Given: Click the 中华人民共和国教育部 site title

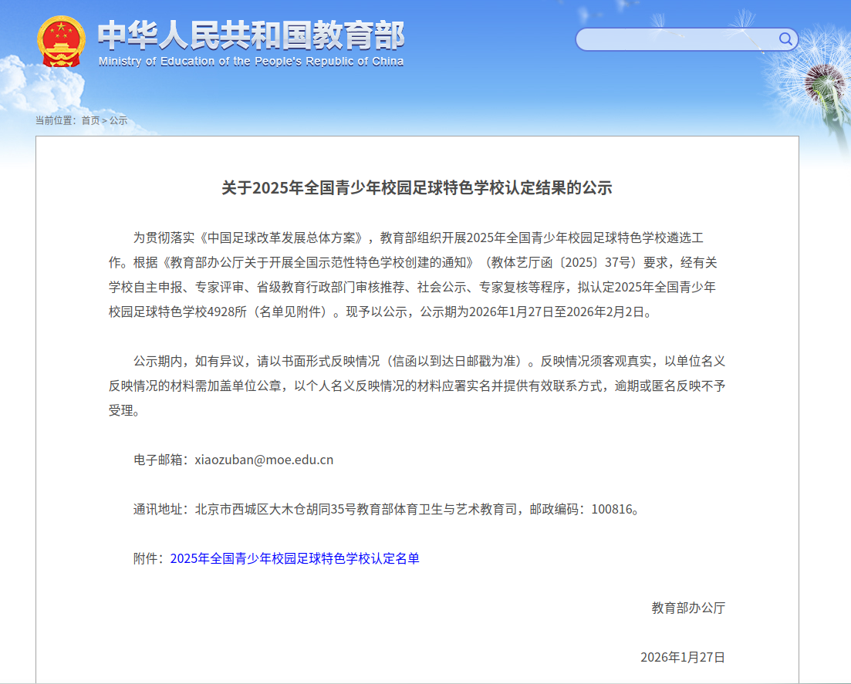Looking at the screenshot, I should (251, 35).
